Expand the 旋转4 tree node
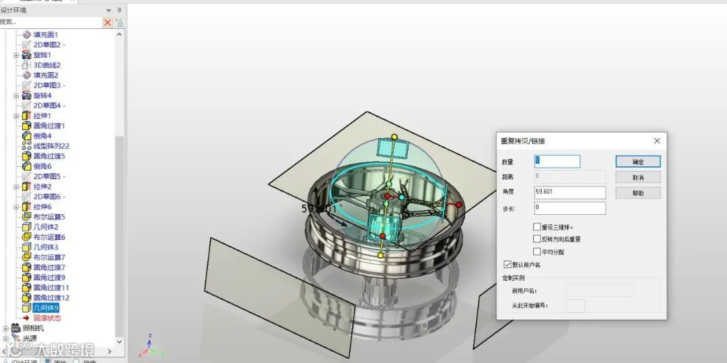The image size is (727, 363). click(x=16, y=96)
